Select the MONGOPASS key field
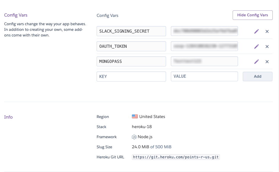Viewport: 279px width, 172px height. point(131,61)
